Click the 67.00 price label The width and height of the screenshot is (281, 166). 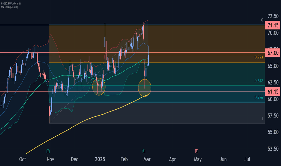273,53
